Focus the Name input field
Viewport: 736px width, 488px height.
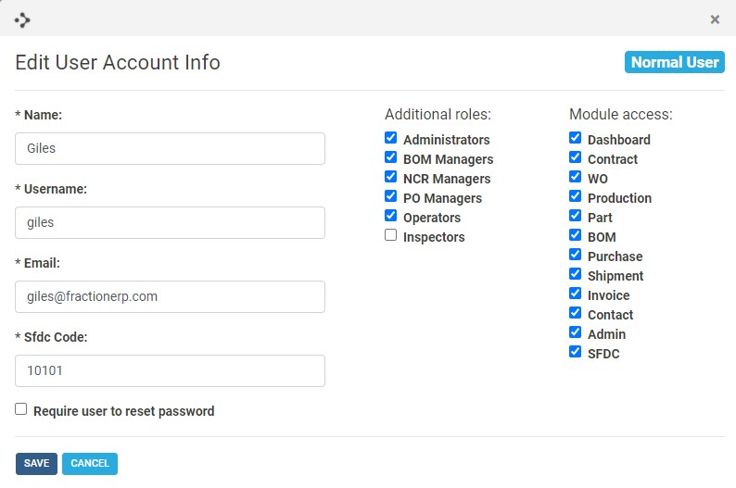point(170,148)
